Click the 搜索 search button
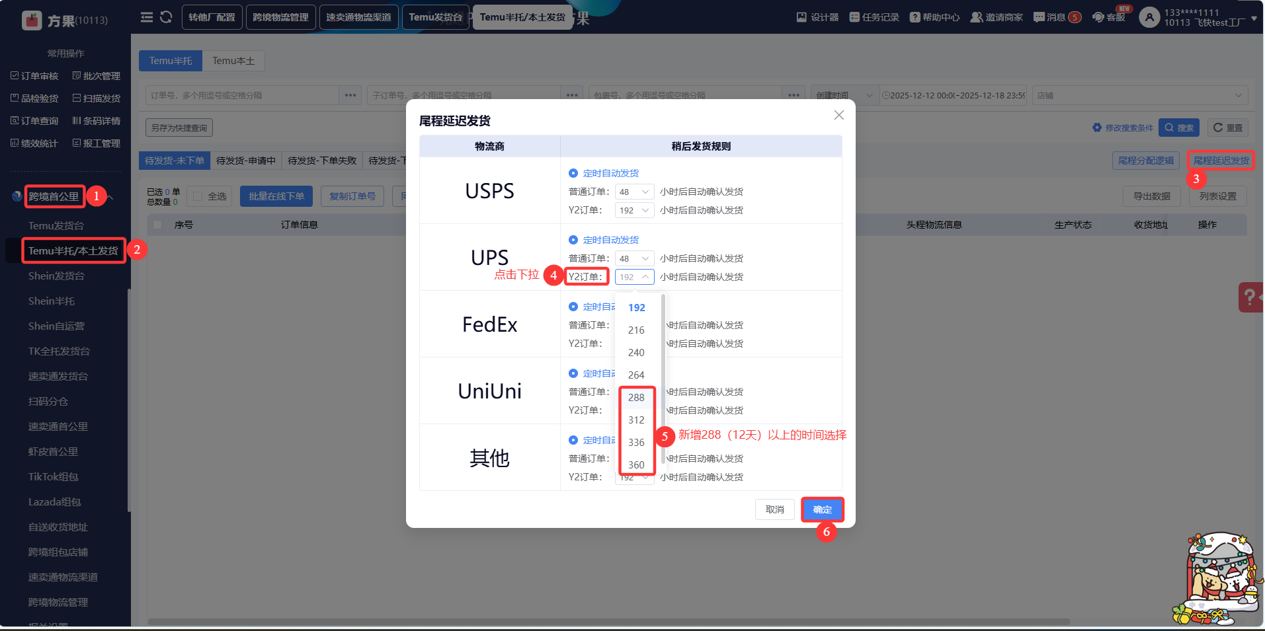Screen dimensions: 1265x631 pyautogui.click(x=1179, y=128)
